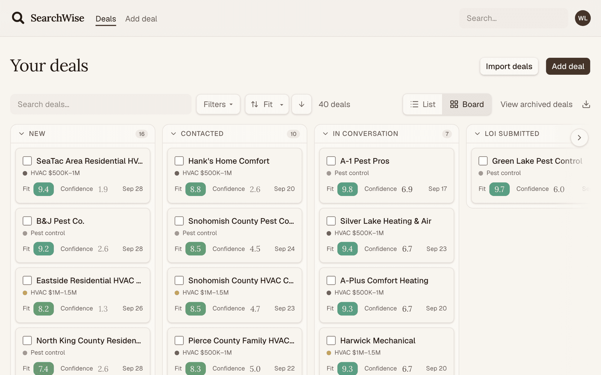Open the B&J Pest Co. deal title

coord(60,221)
